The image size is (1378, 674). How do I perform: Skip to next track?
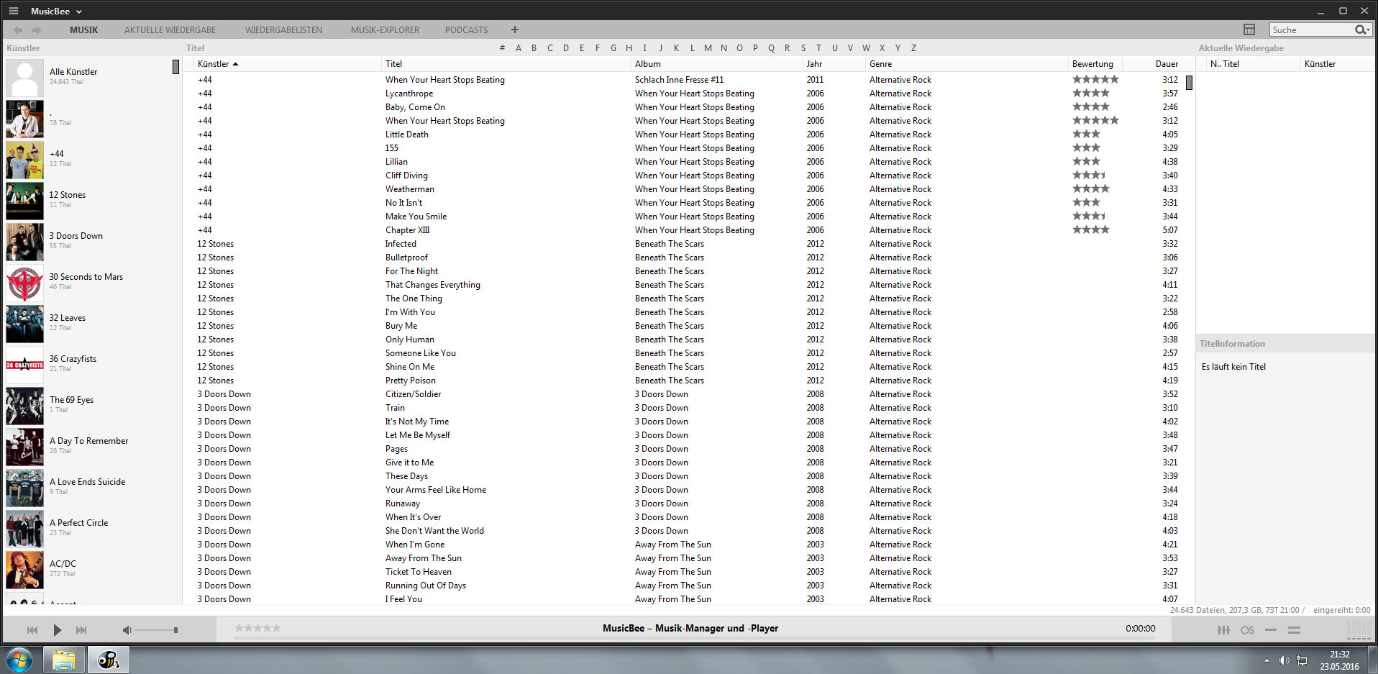point(81,630)
